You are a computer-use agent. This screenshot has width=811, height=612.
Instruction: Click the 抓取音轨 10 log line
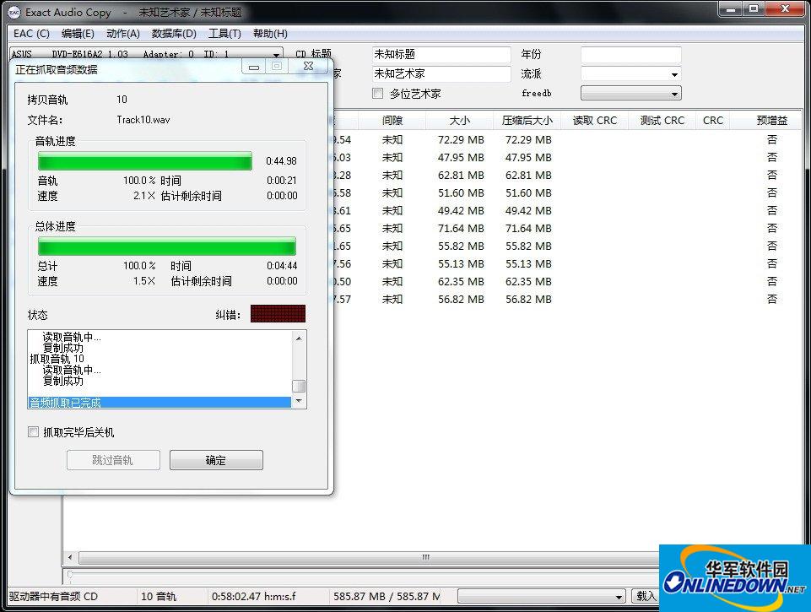tap(57, 359)
